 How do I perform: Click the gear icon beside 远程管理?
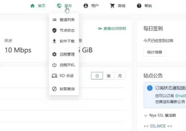pos(54,55)
